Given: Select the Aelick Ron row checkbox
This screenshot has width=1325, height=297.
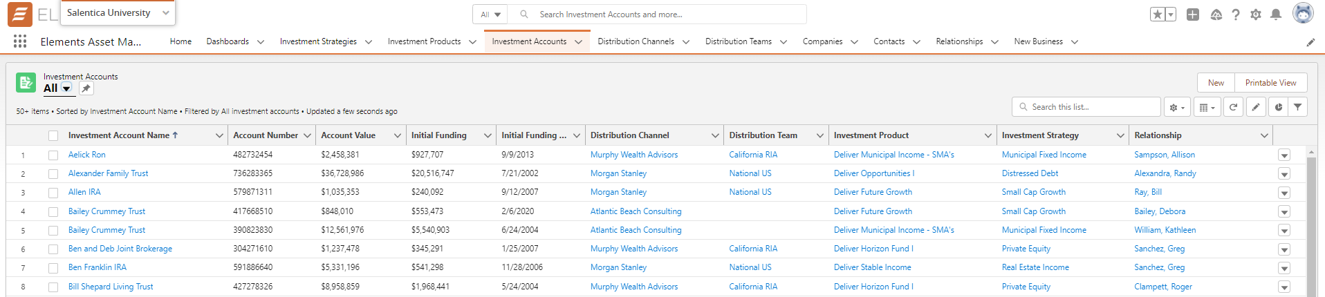Looking at the screenshot, I should point(53,155).
